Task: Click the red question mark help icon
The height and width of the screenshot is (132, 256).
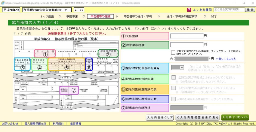Action: [x=189, y=10]
